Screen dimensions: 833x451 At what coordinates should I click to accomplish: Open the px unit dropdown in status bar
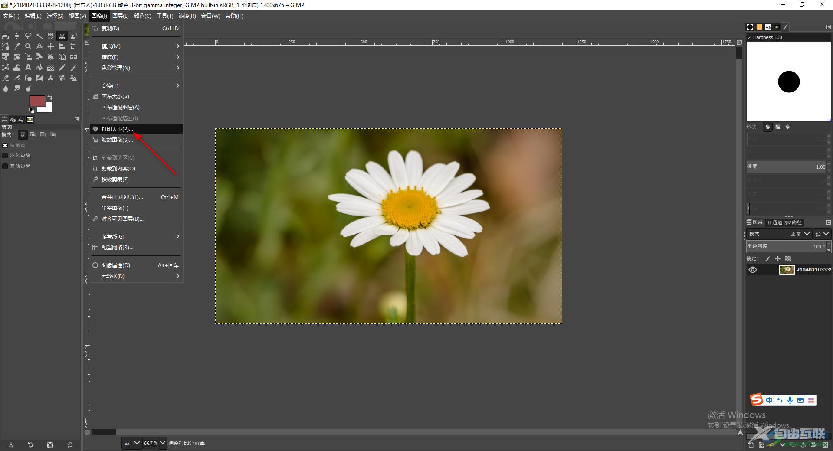coord(132,443)
